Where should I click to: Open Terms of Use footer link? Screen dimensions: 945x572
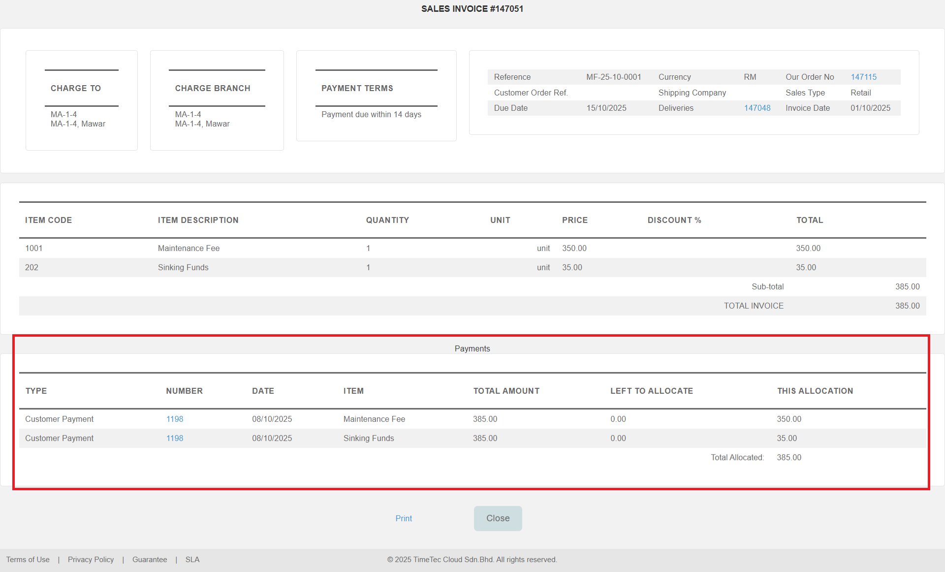[x=28, y=560]
